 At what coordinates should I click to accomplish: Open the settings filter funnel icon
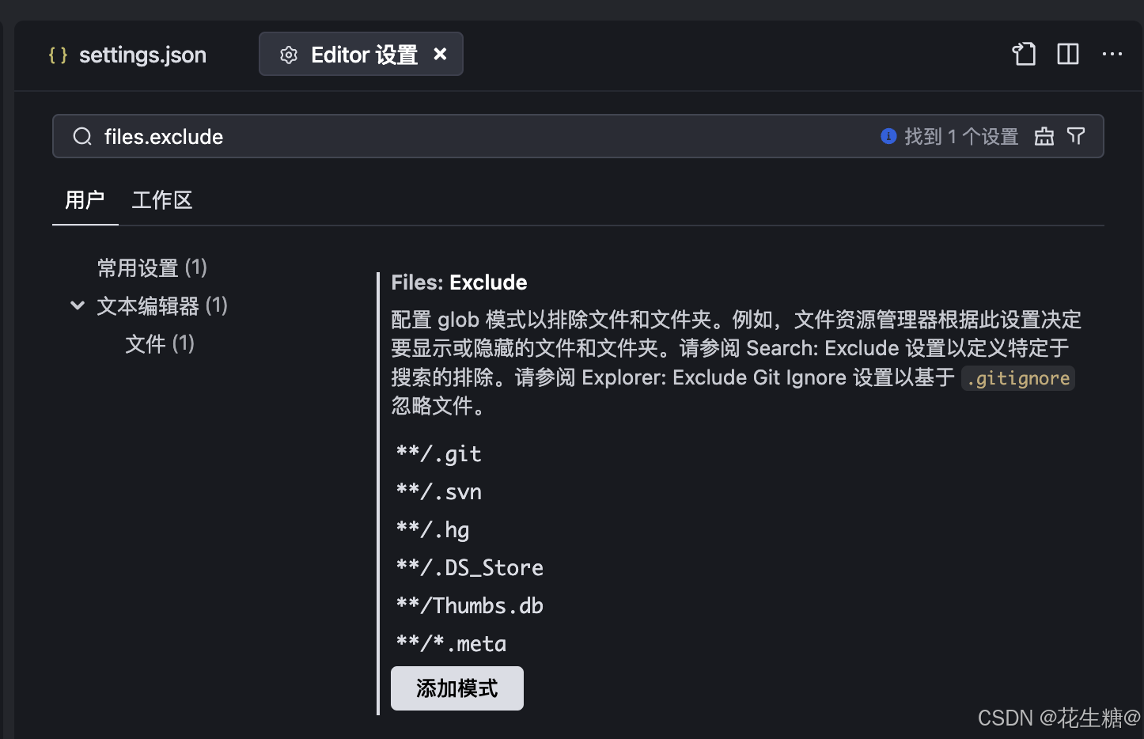[1076, 136]
